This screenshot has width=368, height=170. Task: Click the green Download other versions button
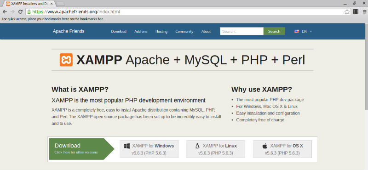pyautogui.click(x=81, y=149)
